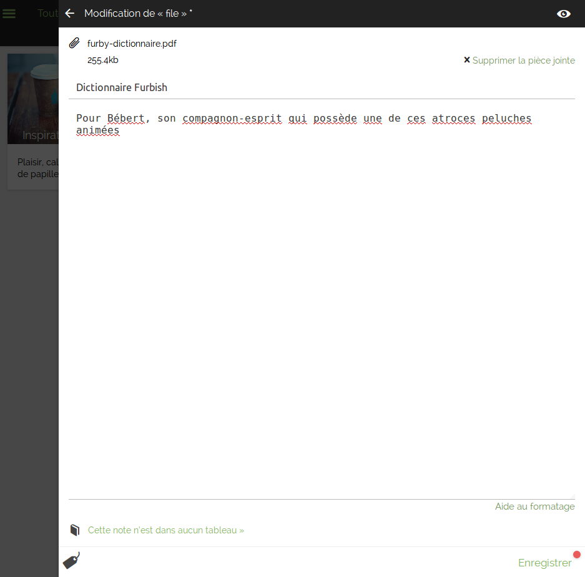Open Aide au formatage help
The image size is (585, 577).
click(x=534, y=506)
